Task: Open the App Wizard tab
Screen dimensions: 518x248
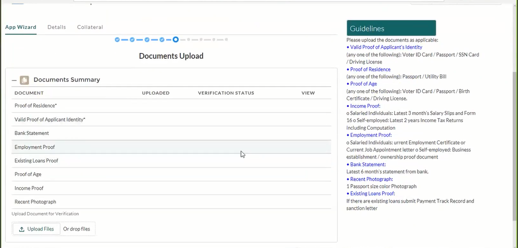Action: click(x=20, y=27)
